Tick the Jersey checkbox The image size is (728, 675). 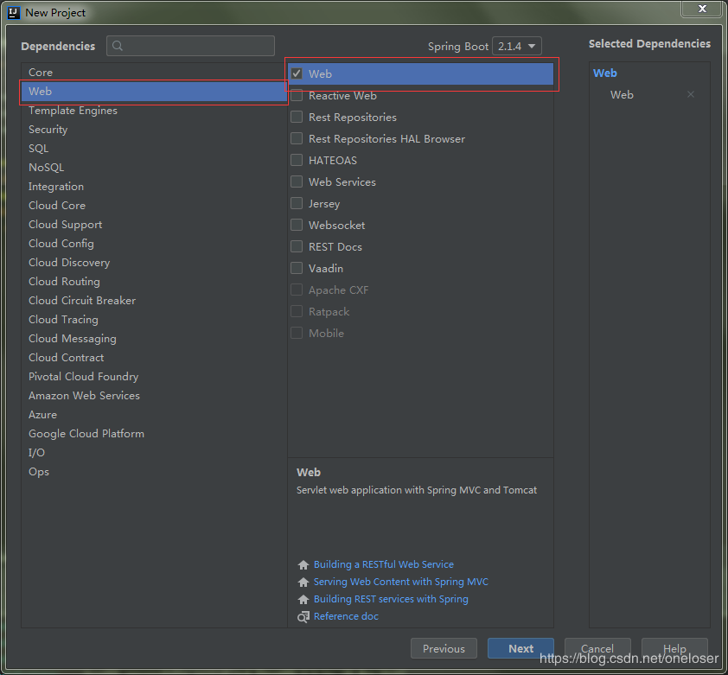[x=297, y=203]
